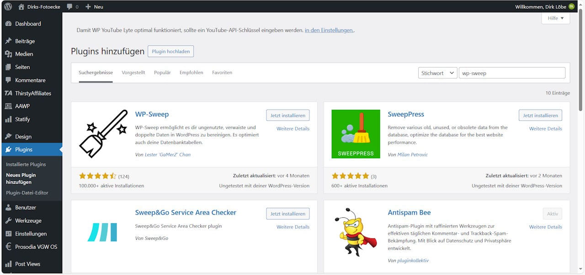Click SweepPress five-star rating
Screen dimensions: 585x275
(x=351, y=176)
